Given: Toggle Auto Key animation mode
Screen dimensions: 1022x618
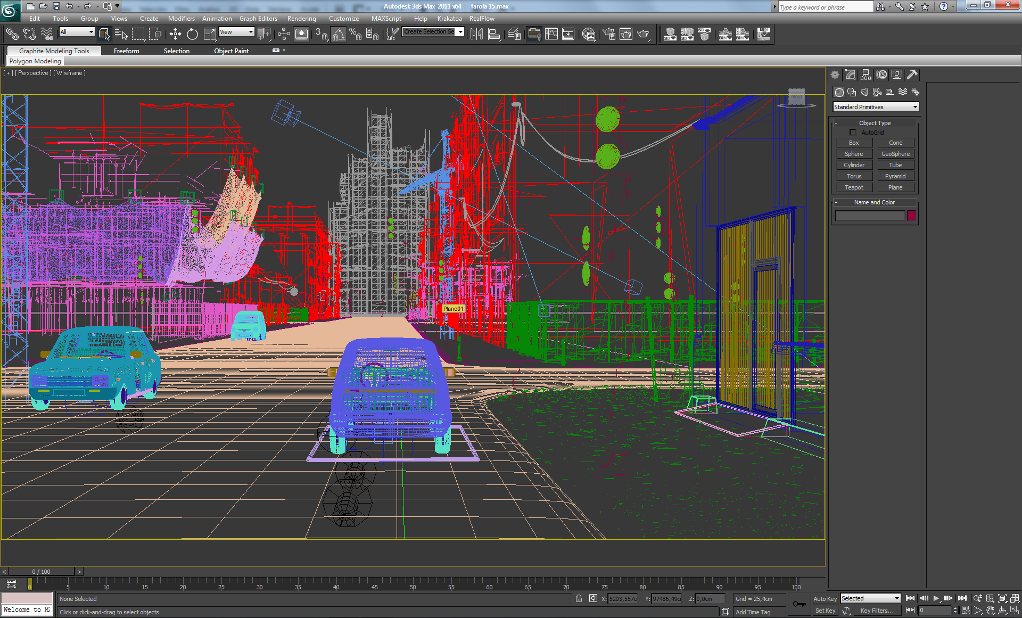Looking at the screenshot, I should [825, 599].
